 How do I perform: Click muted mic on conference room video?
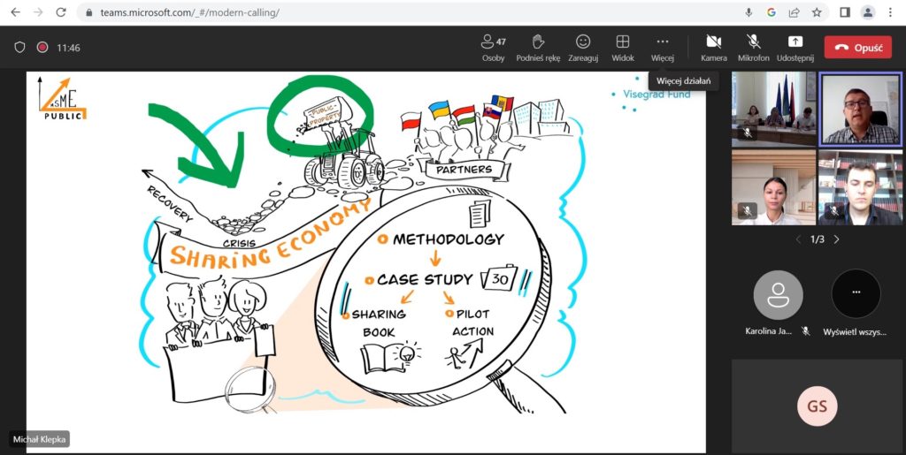pos(747,133)
